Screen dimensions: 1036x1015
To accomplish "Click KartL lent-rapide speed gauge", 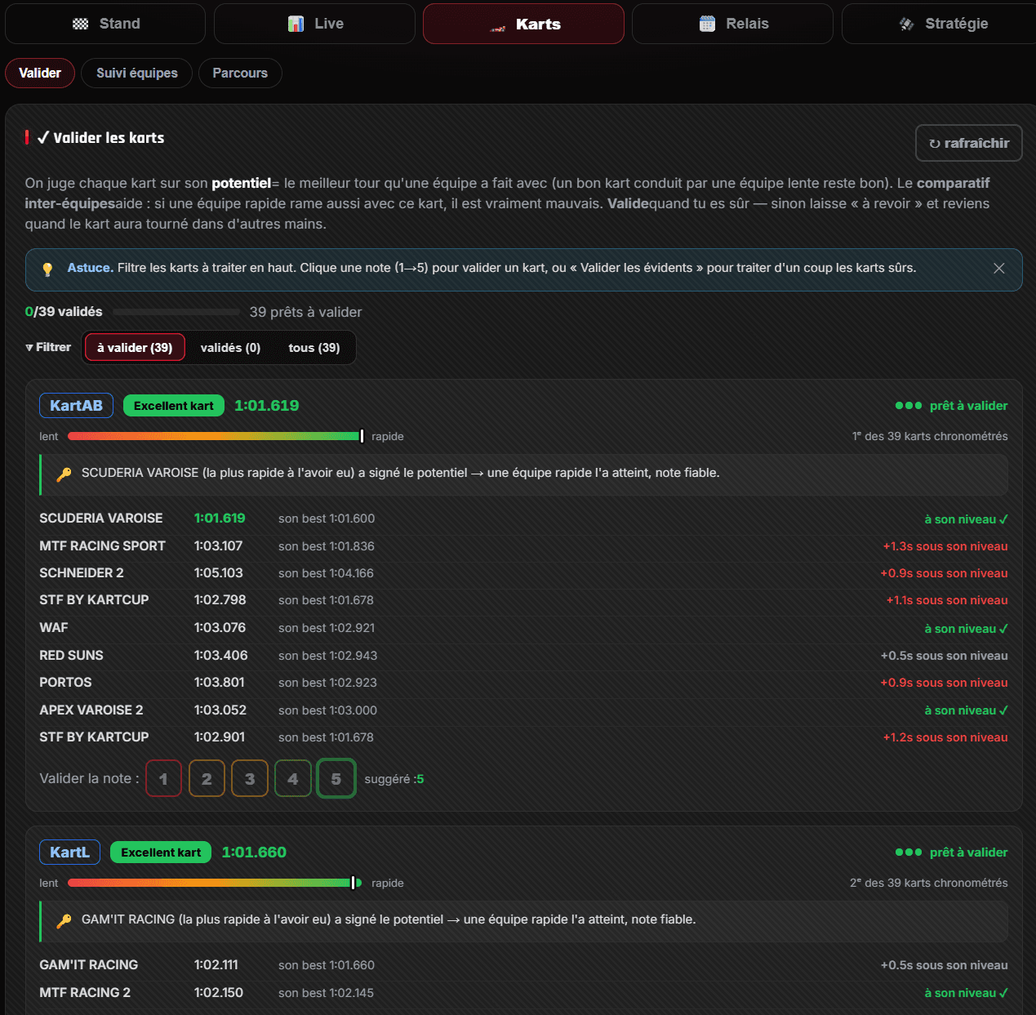I will click(216, 883).
